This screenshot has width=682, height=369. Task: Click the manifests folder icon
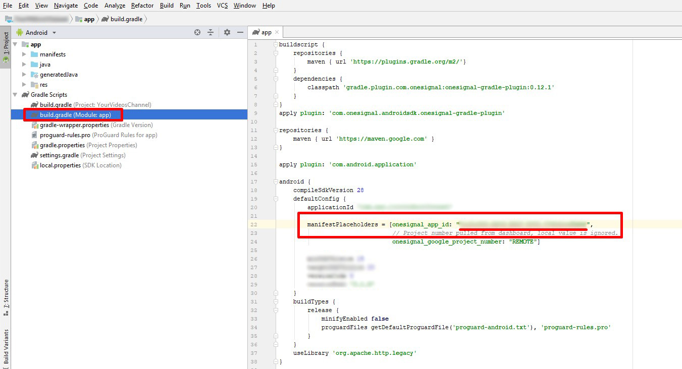[34, 54]
